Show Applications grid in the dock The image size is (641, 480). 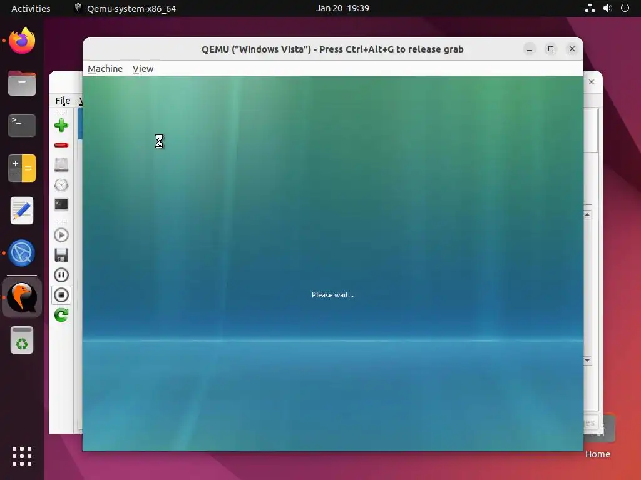(x=22, y=456)
